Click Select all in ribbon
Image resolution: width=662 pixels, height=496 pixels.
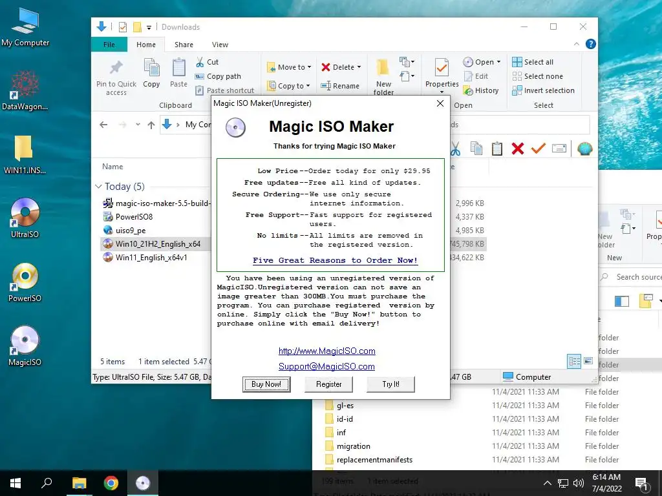(533, 62)
